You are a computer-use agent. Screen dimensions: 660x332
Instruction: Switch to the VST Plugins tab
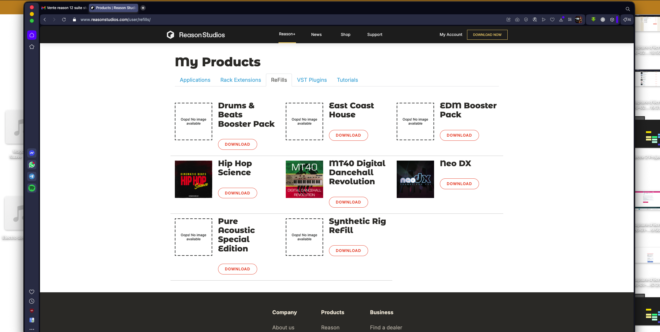coord(312,80)
